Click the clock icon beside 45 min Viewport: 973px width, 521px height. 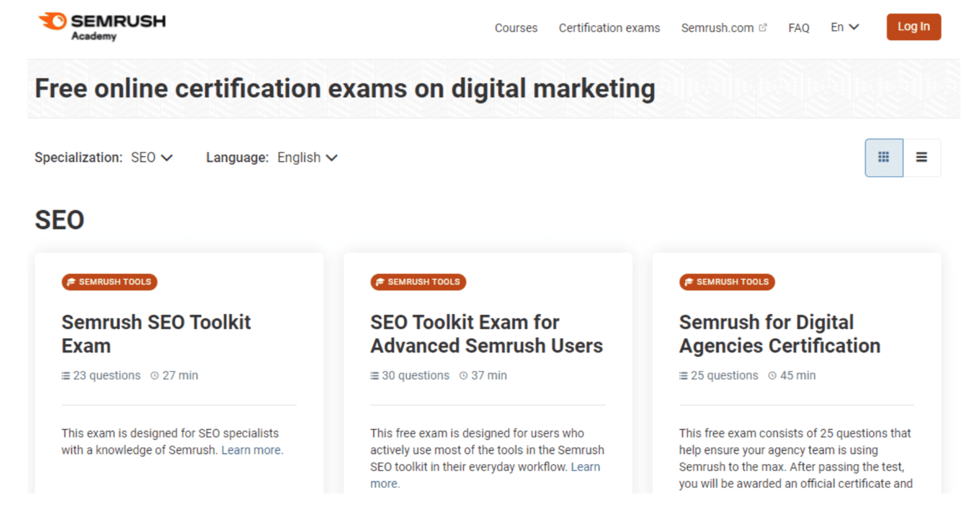(x=772, y=376)
